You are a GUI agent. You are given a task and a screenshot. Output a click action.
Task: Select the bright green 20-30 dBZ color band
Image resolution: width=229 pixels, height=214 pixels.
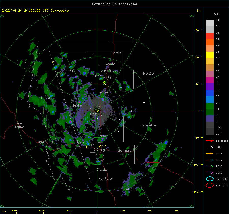pos(210,106)
